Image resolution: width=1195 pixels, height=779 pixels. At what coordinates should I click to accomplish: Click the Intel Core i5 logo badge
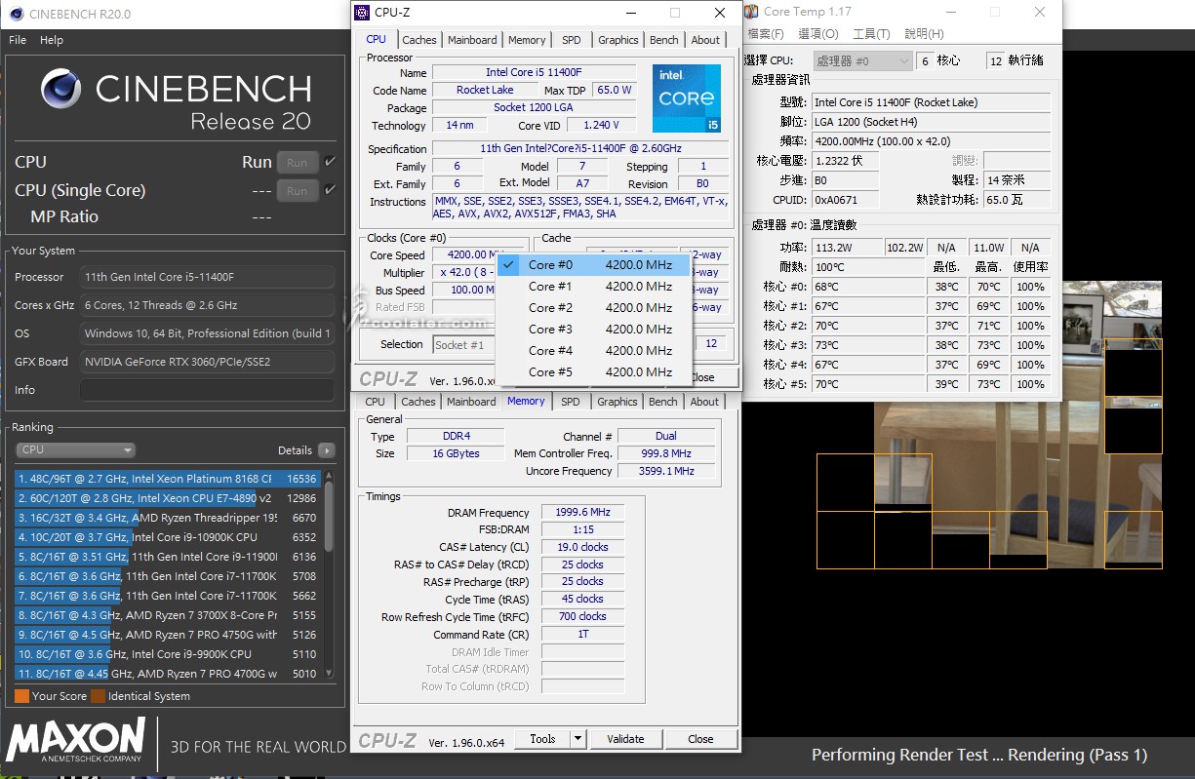tap(687, 98)
